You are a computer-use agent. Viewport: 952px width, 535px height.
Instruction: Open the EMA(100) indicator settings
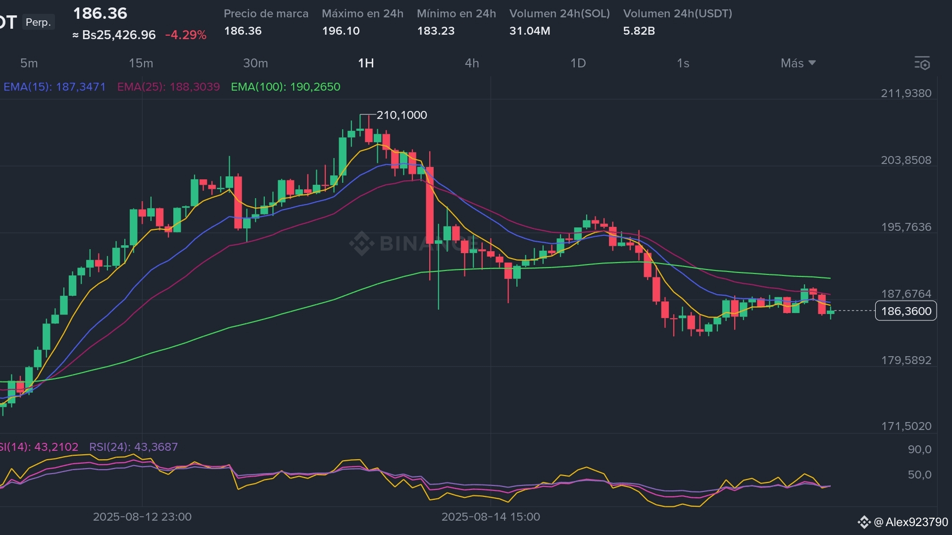[x=286, y=87]
